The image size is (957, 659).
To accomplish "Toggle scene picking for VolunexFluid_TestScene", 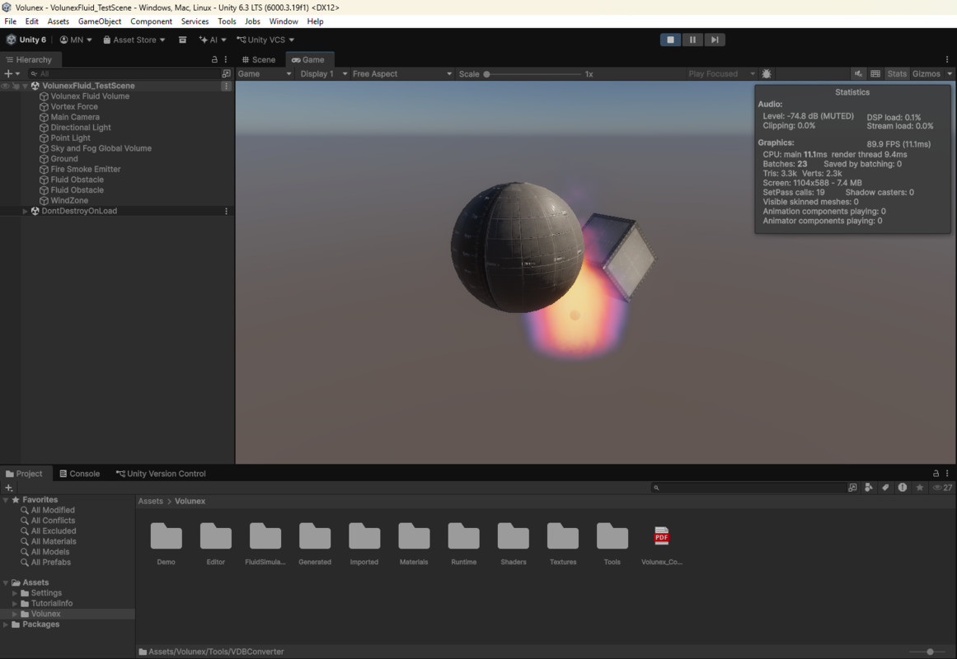I will pos(16,86).
